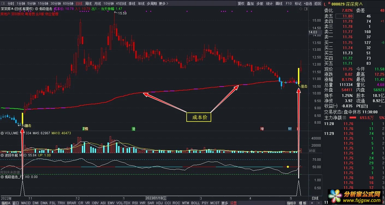
Task: Open the 画线 drawing tools button
Action: [x=279, y=4]
